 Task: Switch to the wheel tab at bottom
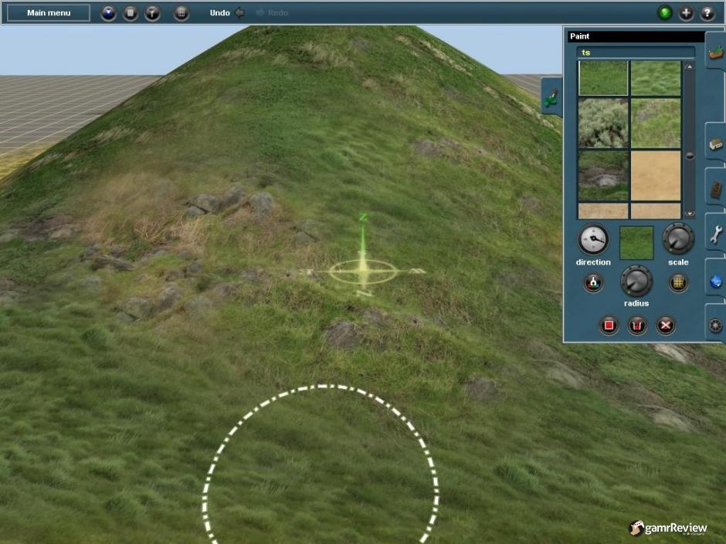point(716,325)
